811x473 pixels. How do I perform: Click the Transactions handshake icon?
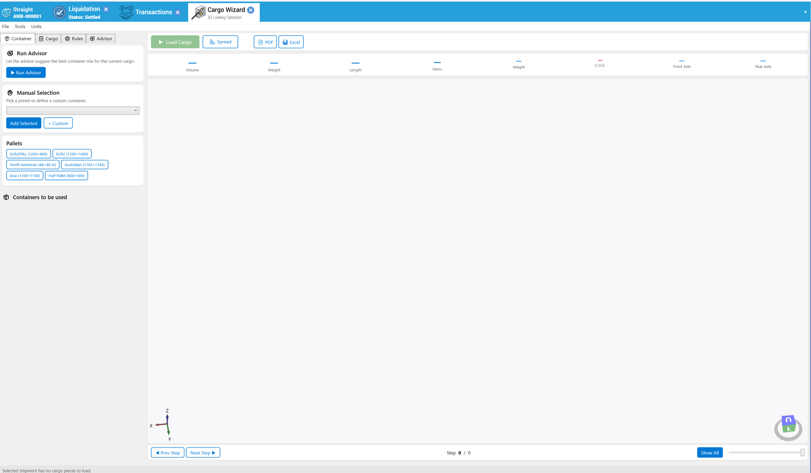tap(126, 12)
